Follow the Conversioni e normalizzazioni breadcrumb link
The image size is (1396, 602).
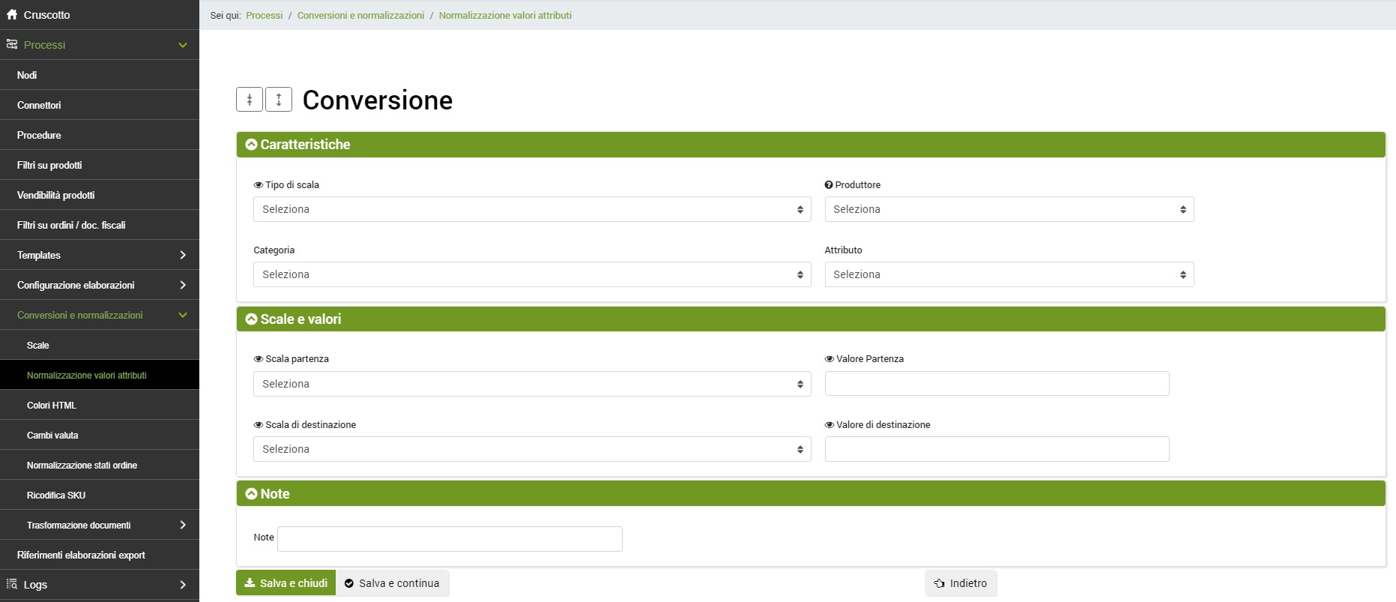click(x=360, y=15)
